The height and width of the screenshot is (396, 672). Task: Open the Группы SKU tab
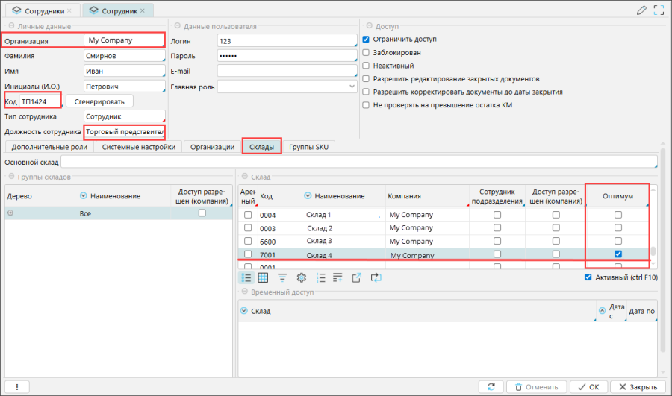pyautogui.click(x=310, y=147)
